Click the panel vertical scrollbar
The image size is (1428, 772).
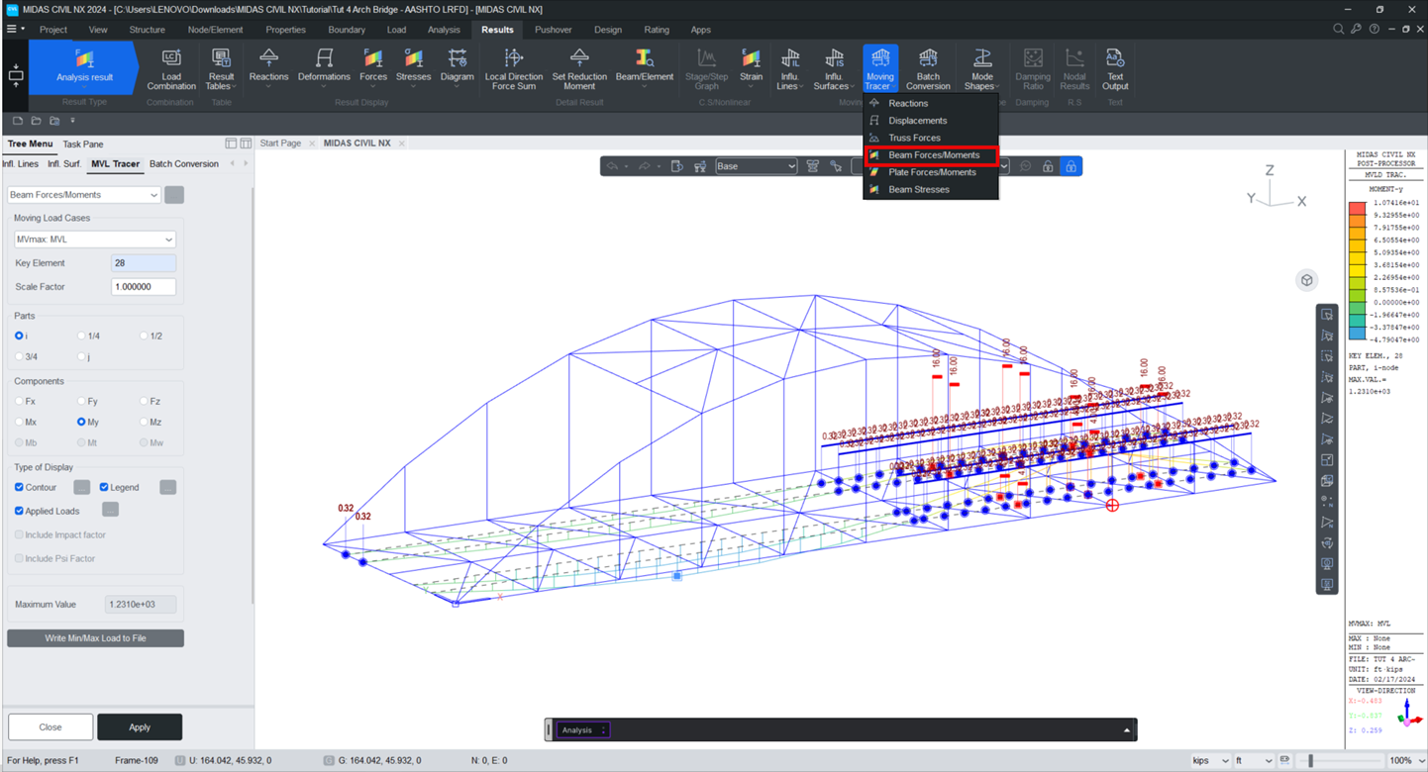pos(253,396)
